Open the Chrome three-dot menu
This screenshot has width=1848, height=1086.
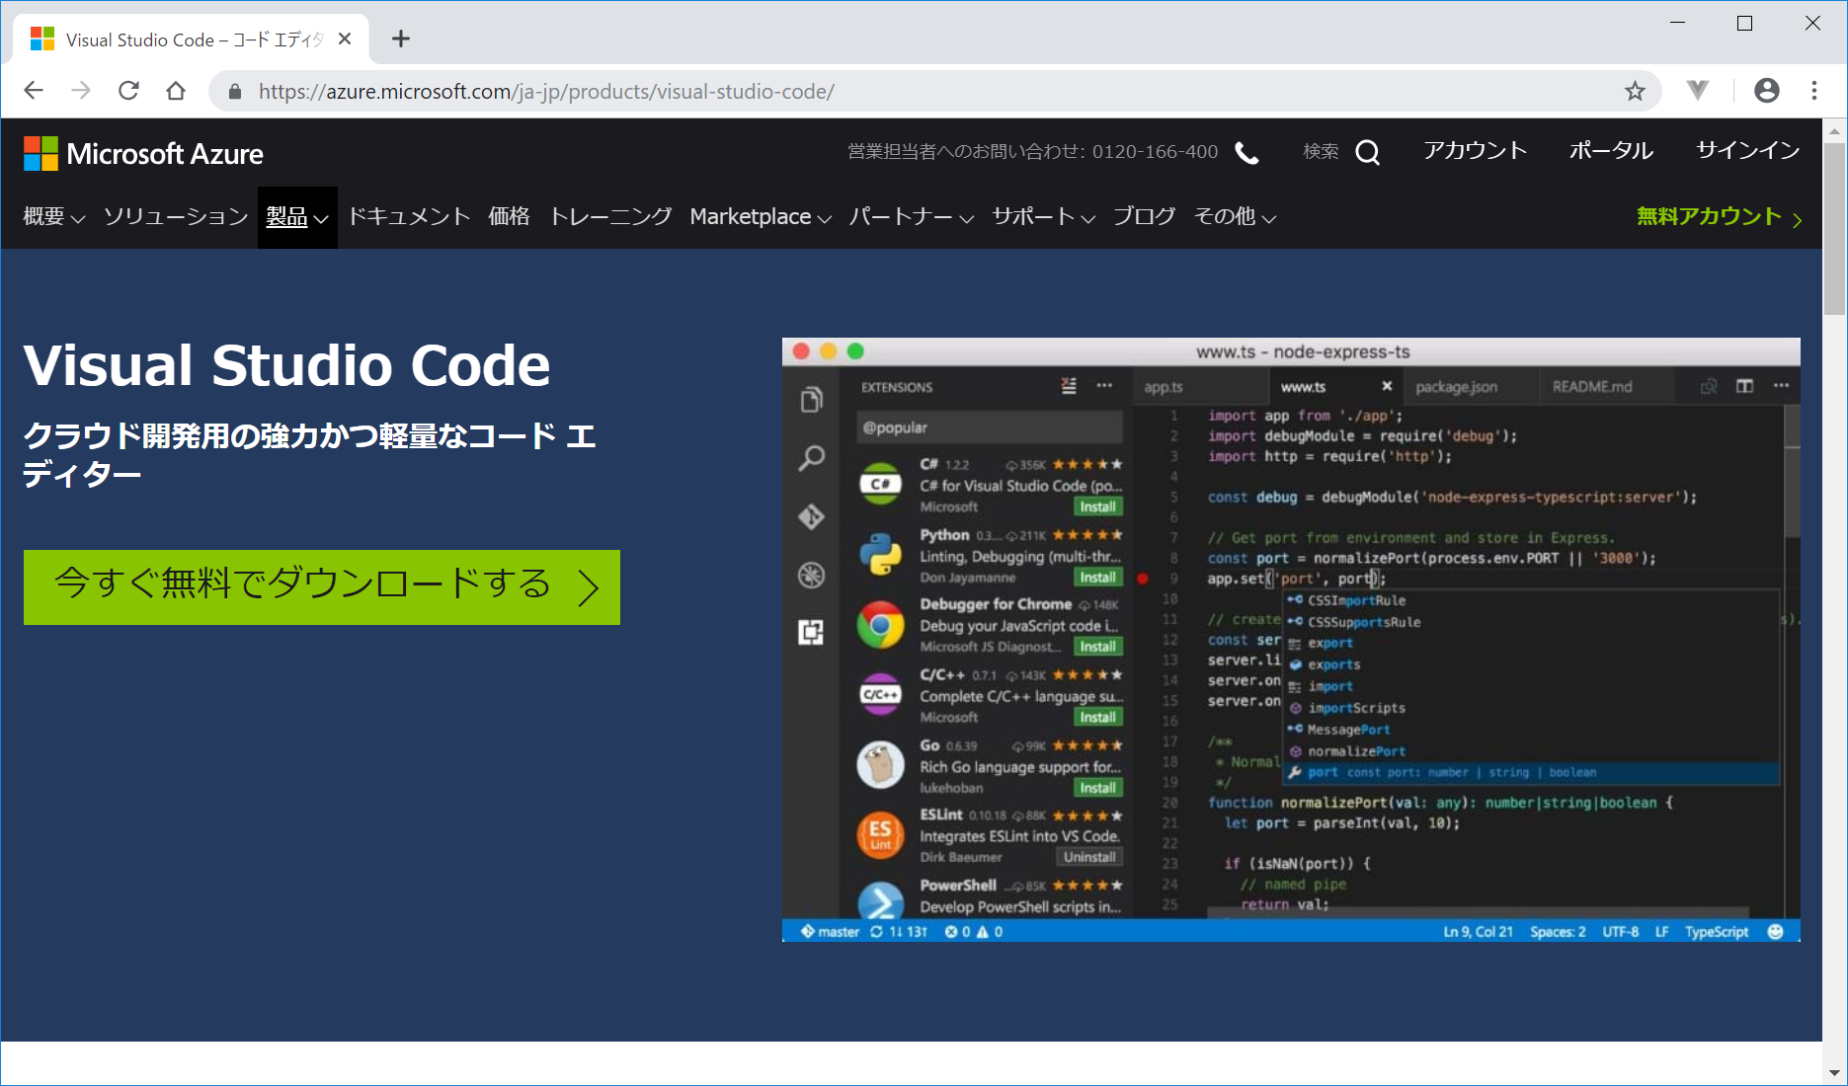pyautogui.click(x=1813, y=91)
